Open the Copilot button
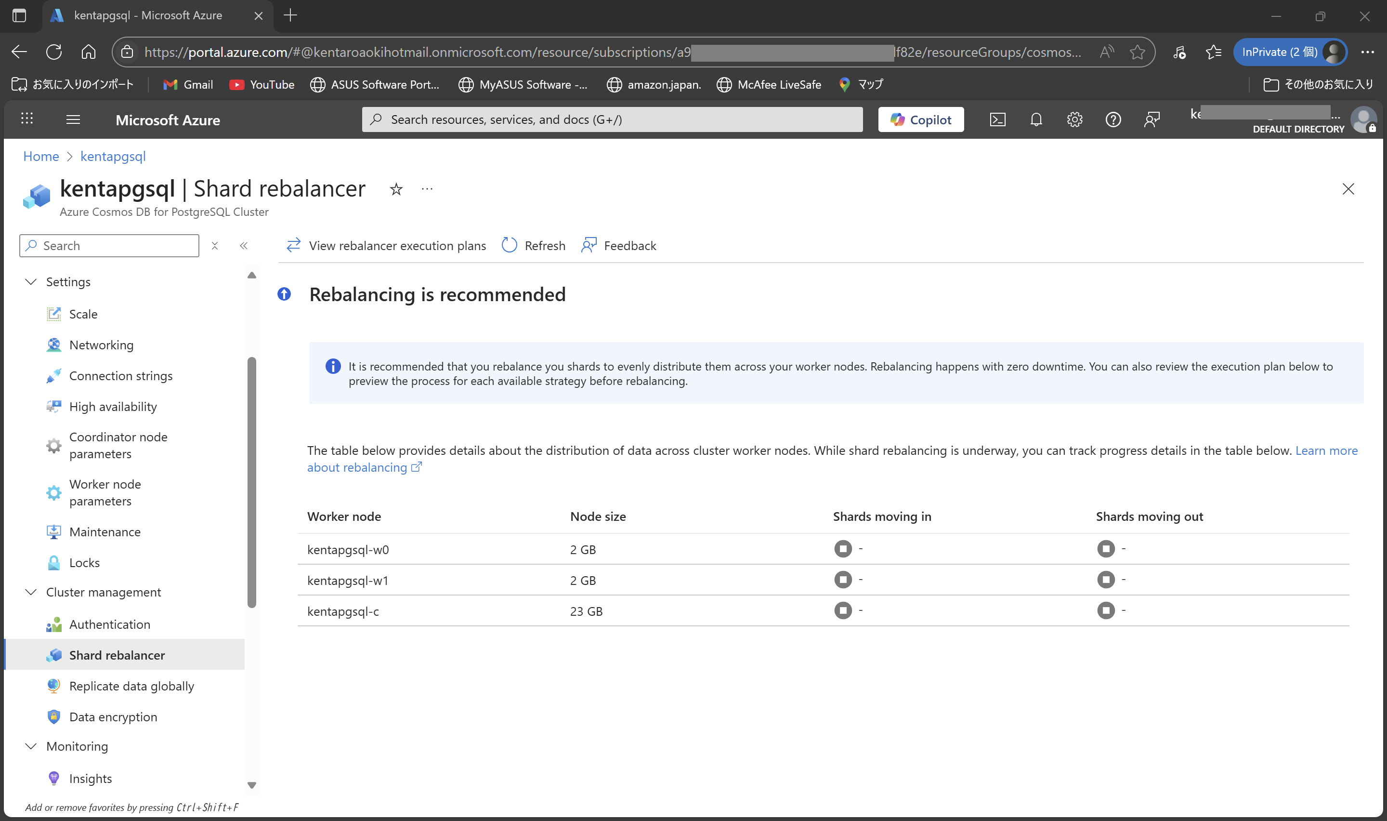 pyautogui.click(x=920, y=119)
